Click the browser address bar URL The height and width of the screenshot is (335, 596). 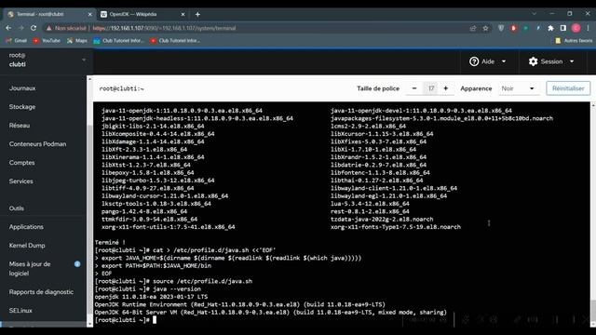tap(164, 28)
